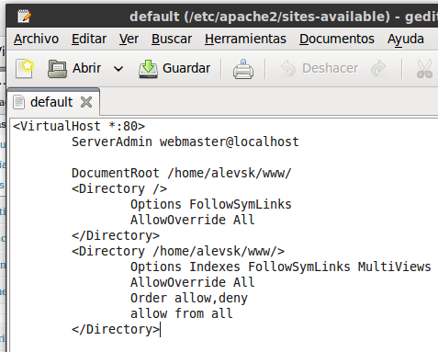Open the Documentos menu
438x352 pixels.
[337, 39]
